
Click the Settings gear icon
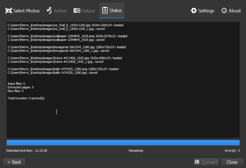pos(193,11)
